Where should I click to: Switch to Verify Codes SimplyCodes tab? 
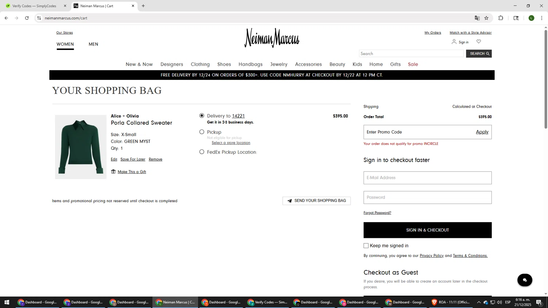35,6
